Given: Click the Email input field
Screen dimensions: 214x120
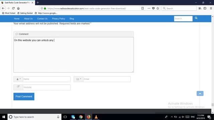Looking at the screenshot, I should 107,79.
